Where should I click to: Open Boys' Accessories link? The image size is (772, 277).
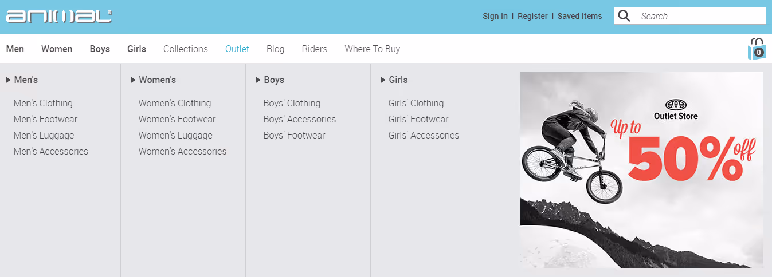(x=300, y=119)
